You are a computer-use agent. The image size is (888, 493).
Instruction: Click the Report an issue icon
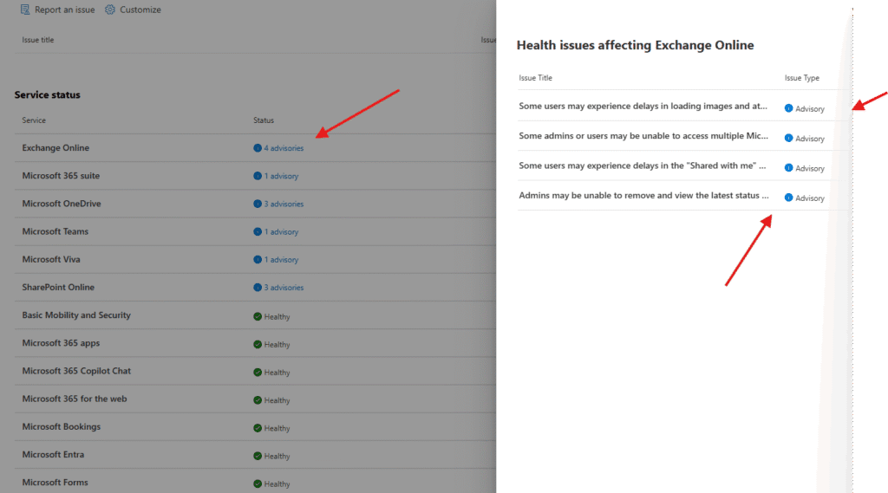[25, 10]
